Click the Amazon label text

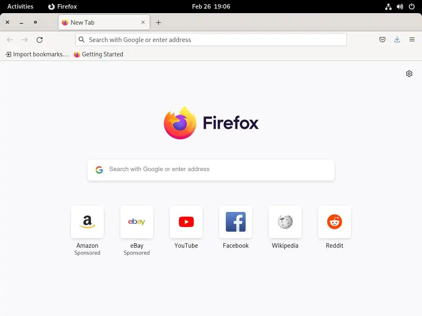pyautogui.click(x=87, y=246)
